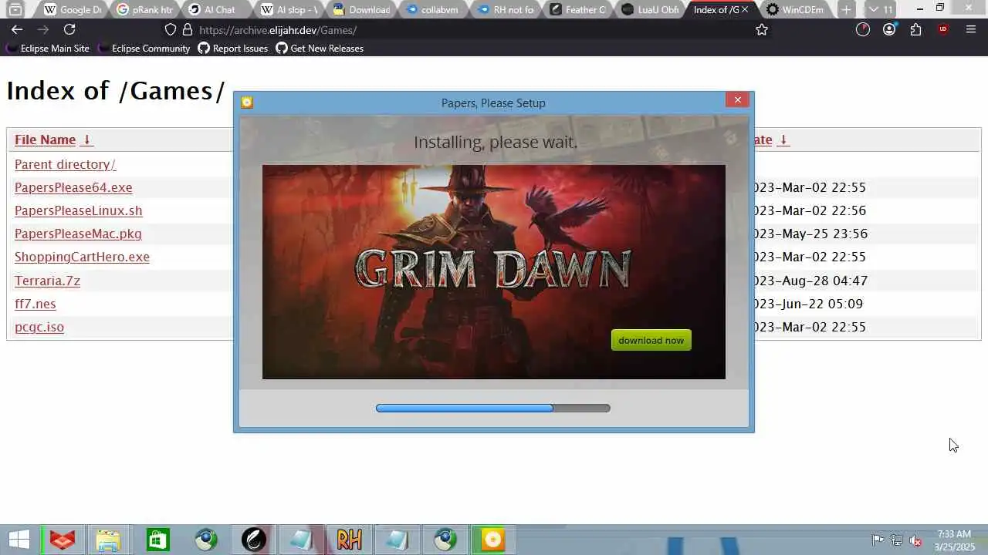Open the clock showing 7:33 AM
The image size is (988, 555).
coord(954,540)
